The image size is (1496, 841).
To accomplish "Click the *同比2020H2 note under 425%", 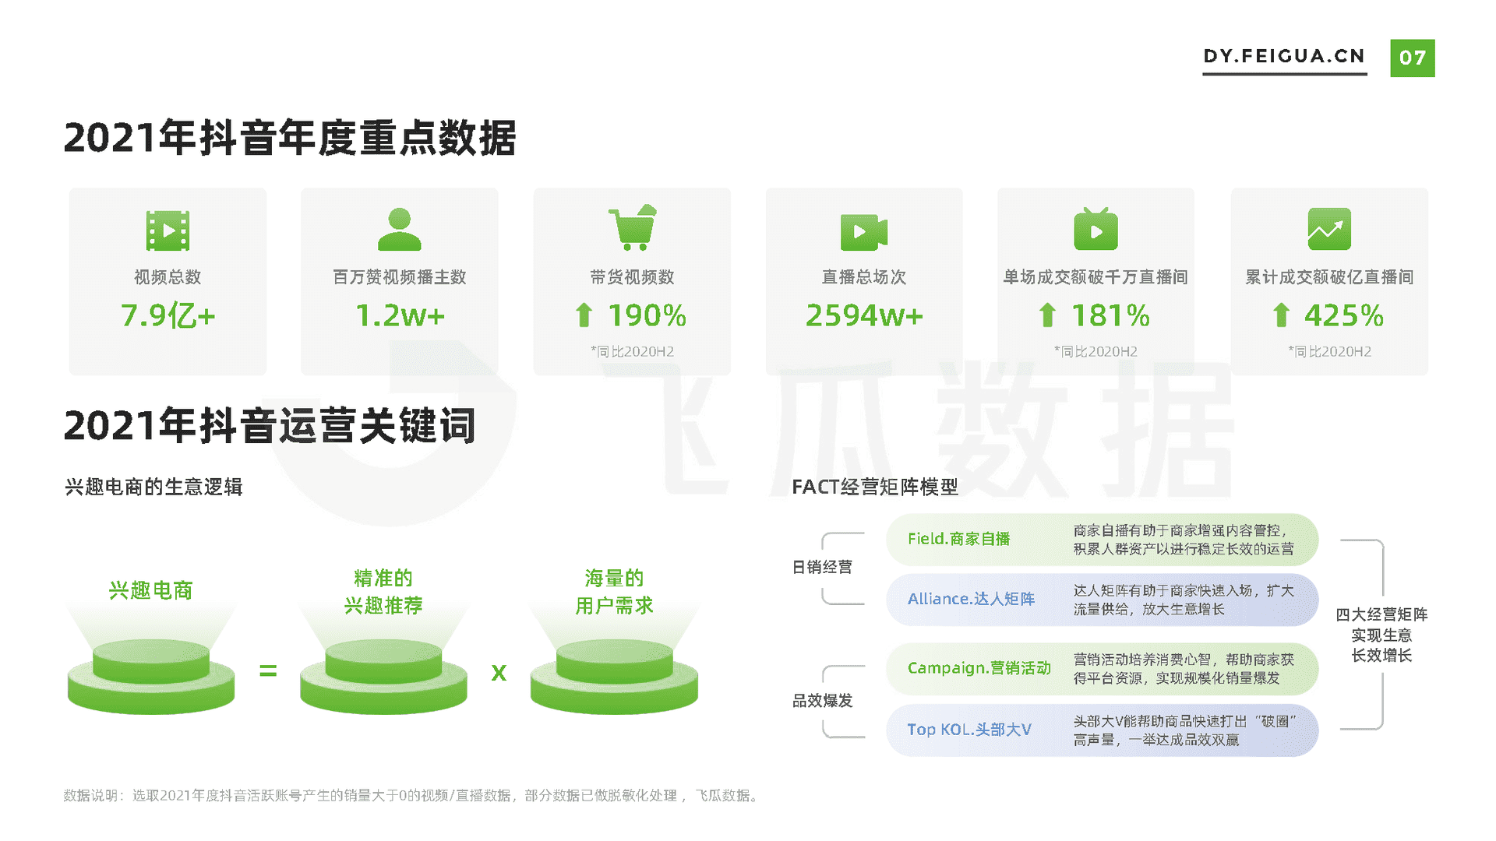I will point(1329,352).
